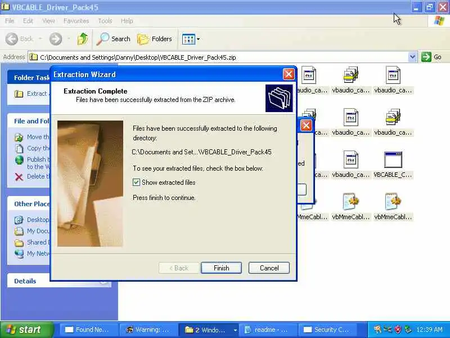The height and width of the screenshot is (338, 450).
Task: Click the Views toolbar icon
Action: pos(188,39)
